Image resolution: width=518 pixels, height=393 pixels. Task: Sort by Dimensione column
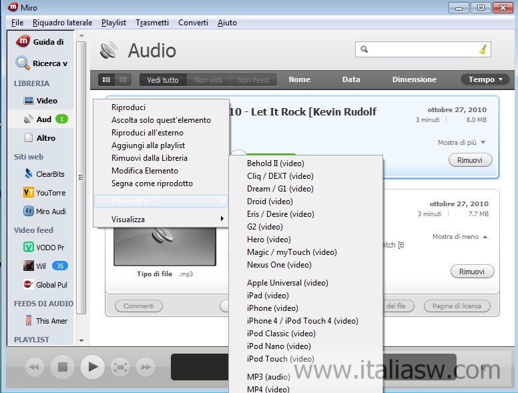(x=415, y=79)
